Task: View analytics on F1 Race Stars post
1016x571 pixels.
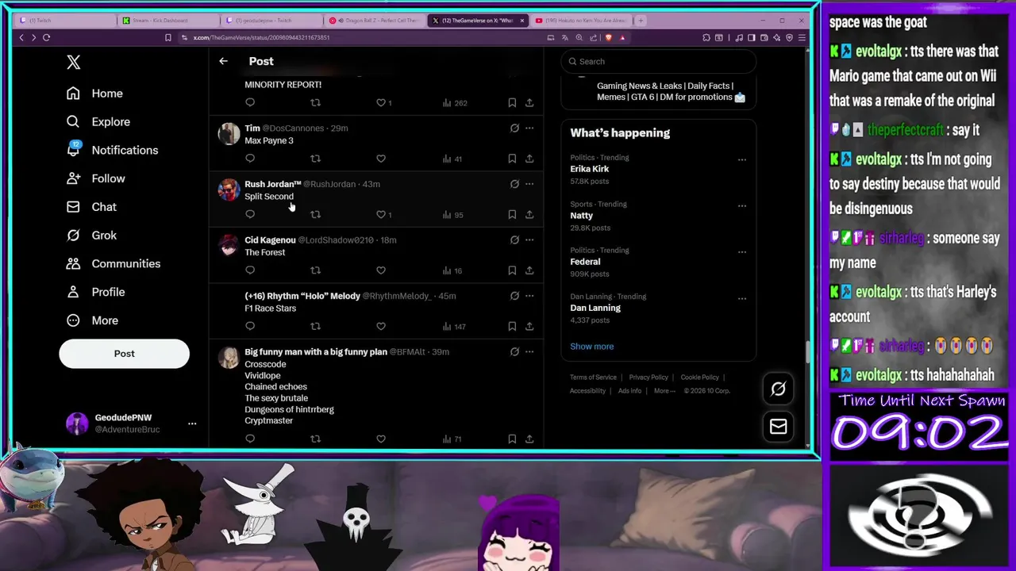Action: [454, 326]
